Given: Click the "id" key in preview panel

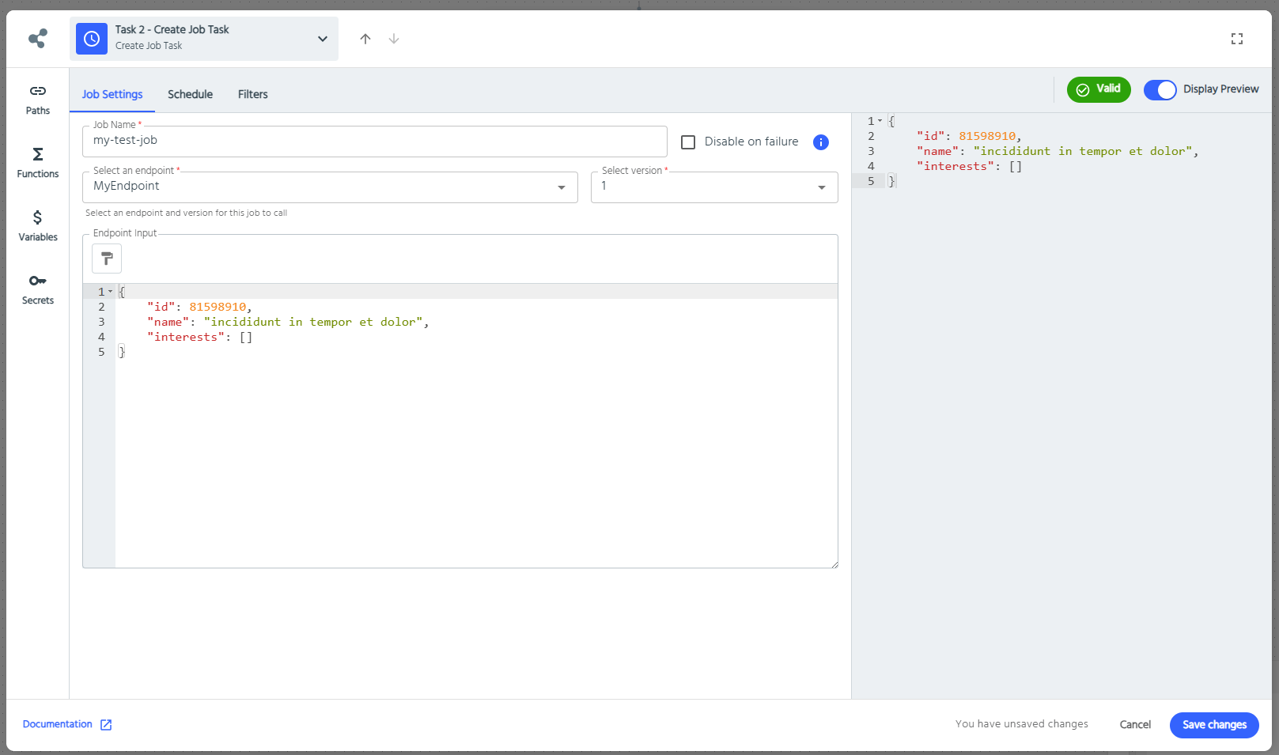Looking at the screenshot, I should click(x=931, y=136).
